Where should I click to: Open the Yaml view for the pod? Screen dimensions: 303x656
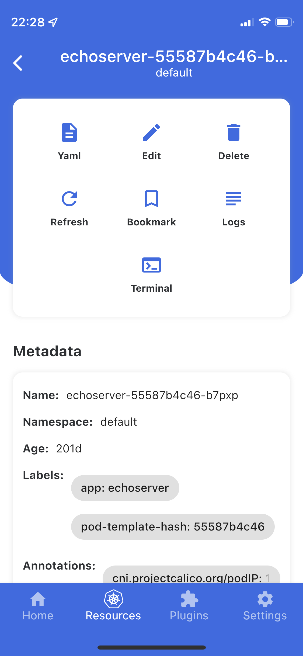pyautogui.click(x=69, y=141)
